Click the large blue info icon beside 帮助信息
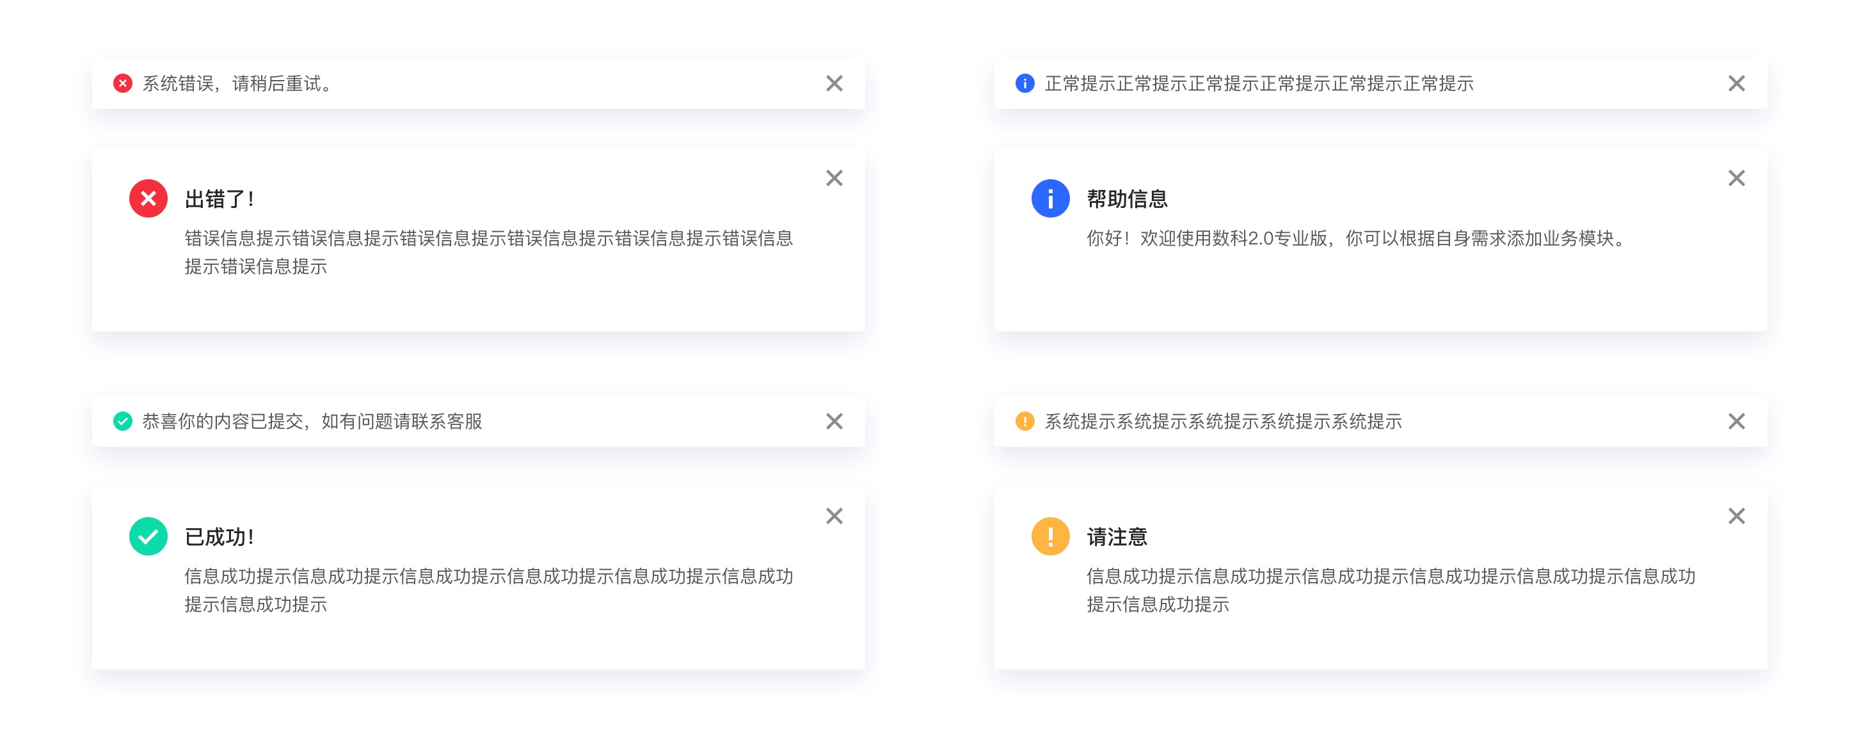 (1050, 199)
